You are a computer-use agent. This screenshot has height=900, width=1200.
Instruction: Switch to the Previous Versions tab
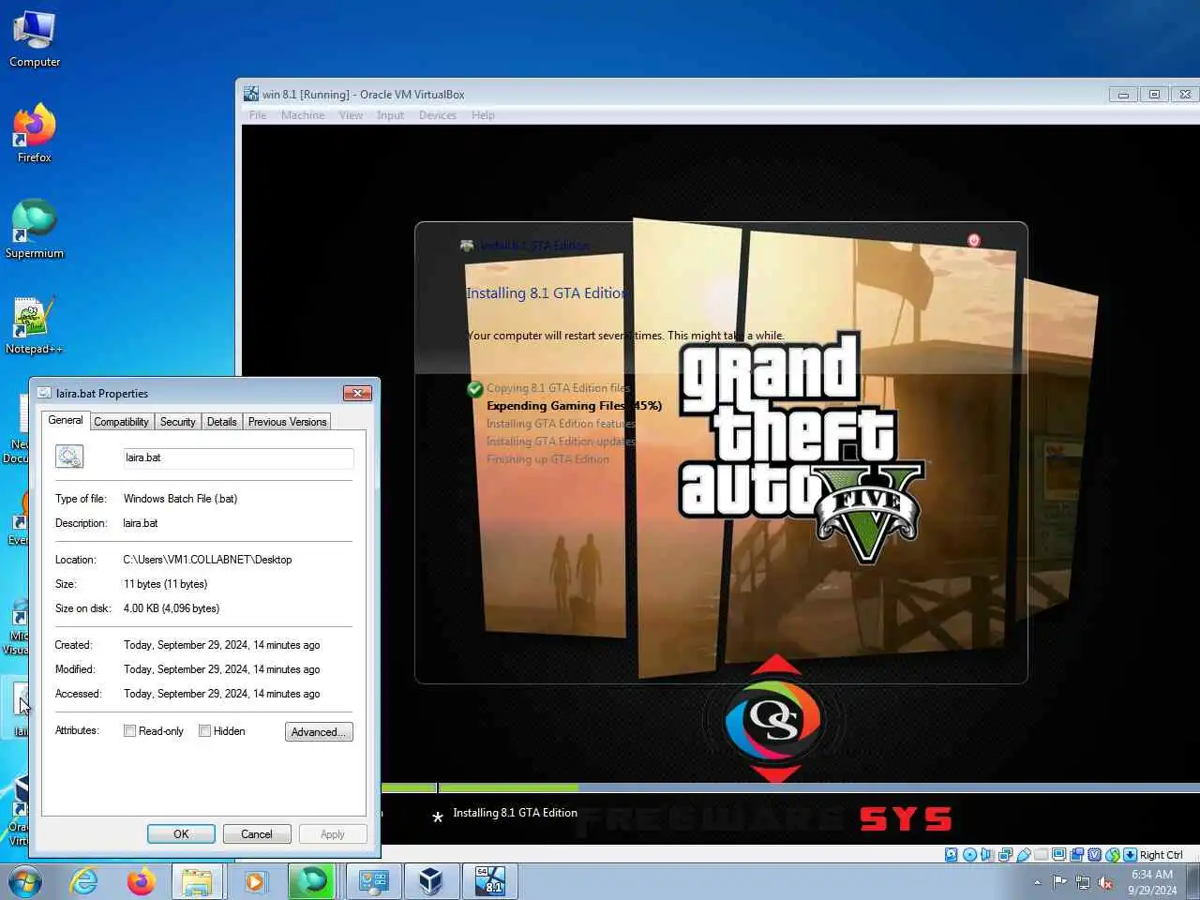(287, 422)
